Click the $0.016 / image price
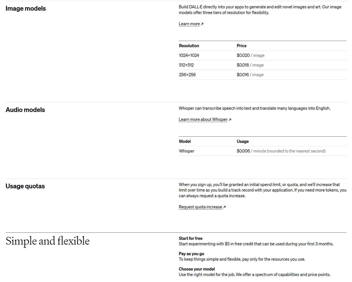This screenshot has height=282, width=352. (250, 75)
